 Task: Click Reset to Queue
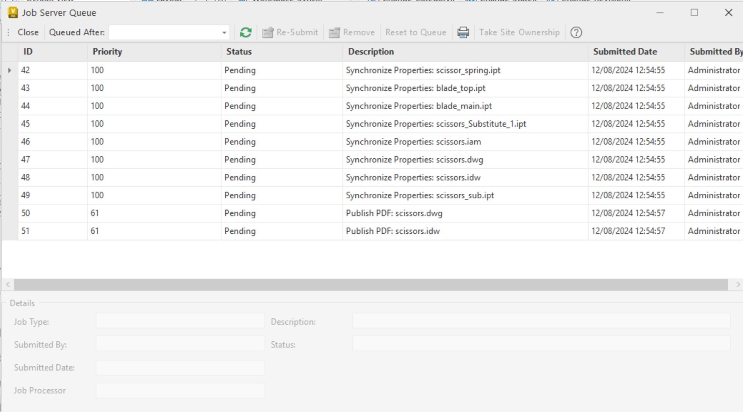coord(415,32)
